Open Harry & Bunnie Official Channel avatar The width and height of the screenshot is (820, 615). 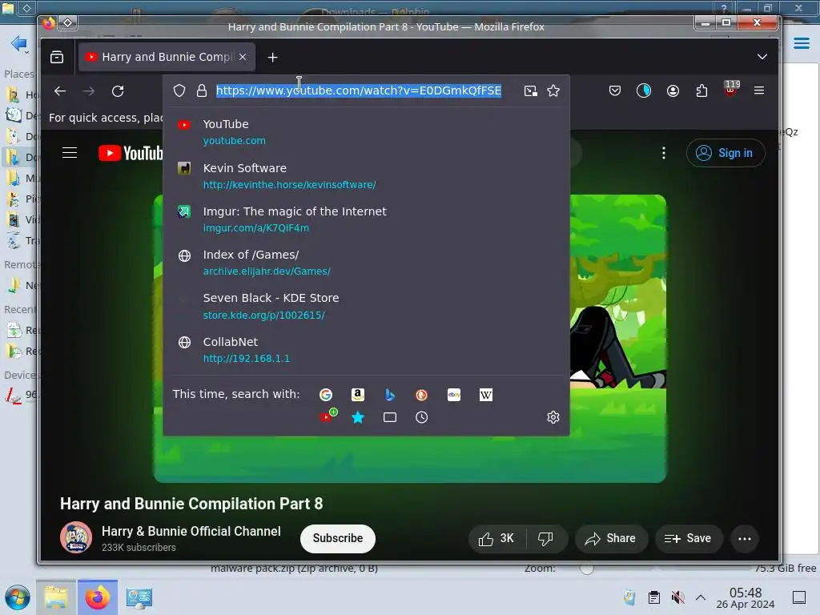tap(76, 537)
